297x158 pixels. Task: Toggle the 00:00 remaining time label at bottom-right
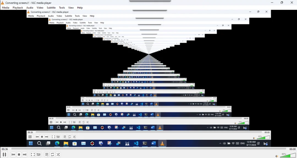click(x=292, y=149)
